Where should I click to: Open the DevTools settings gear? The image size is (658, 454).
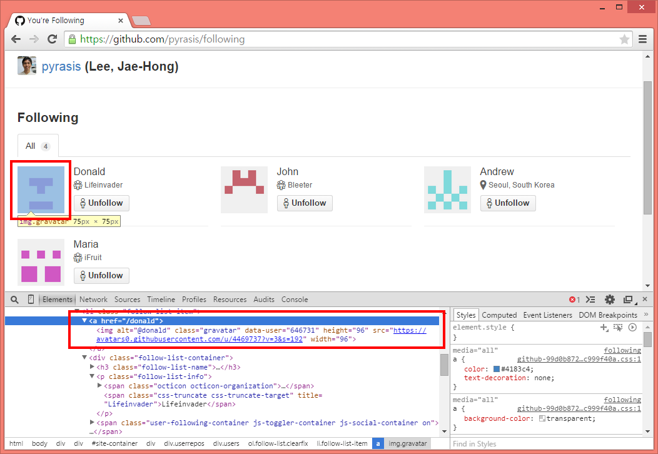pyautogui.click(x=610, y=300)
